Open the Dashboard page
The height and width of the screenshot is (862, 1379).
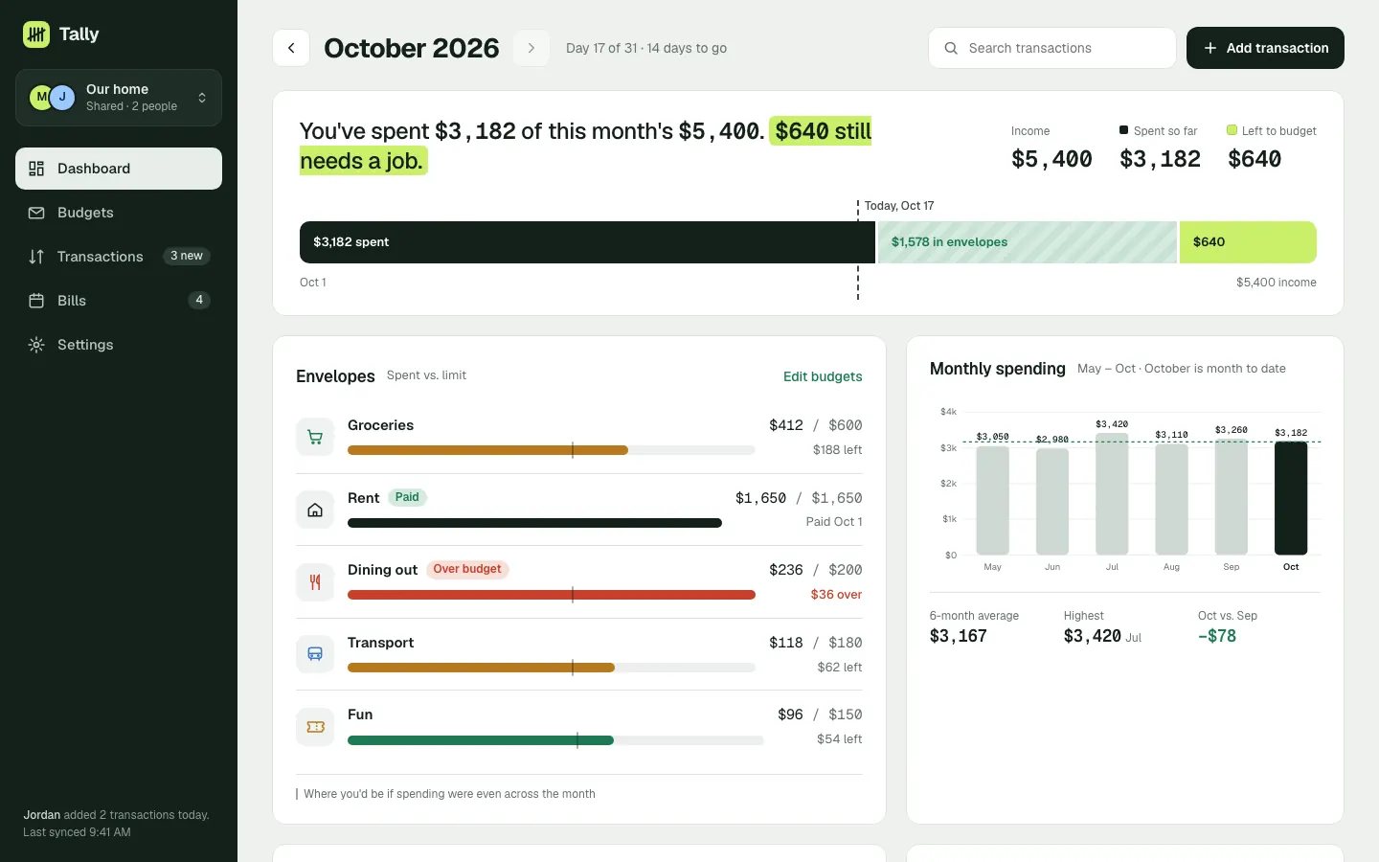(x=119, y=169)
